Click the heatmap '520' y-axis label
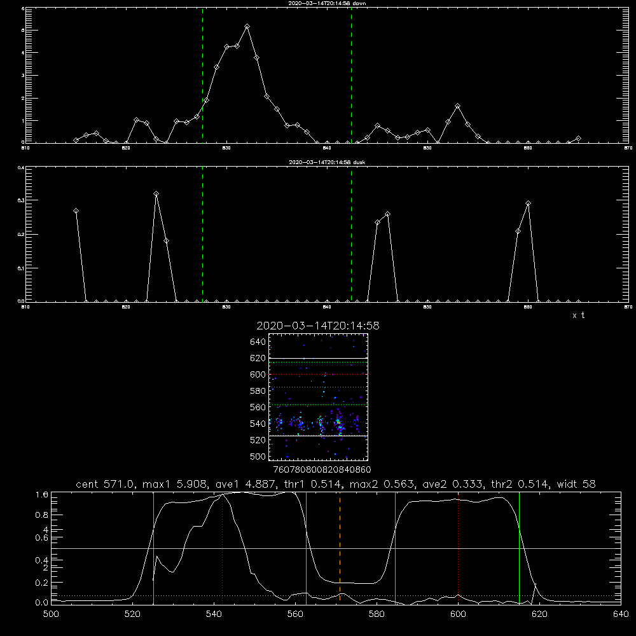The height and width of the screenshot is (636, 636). coord(258,440)
